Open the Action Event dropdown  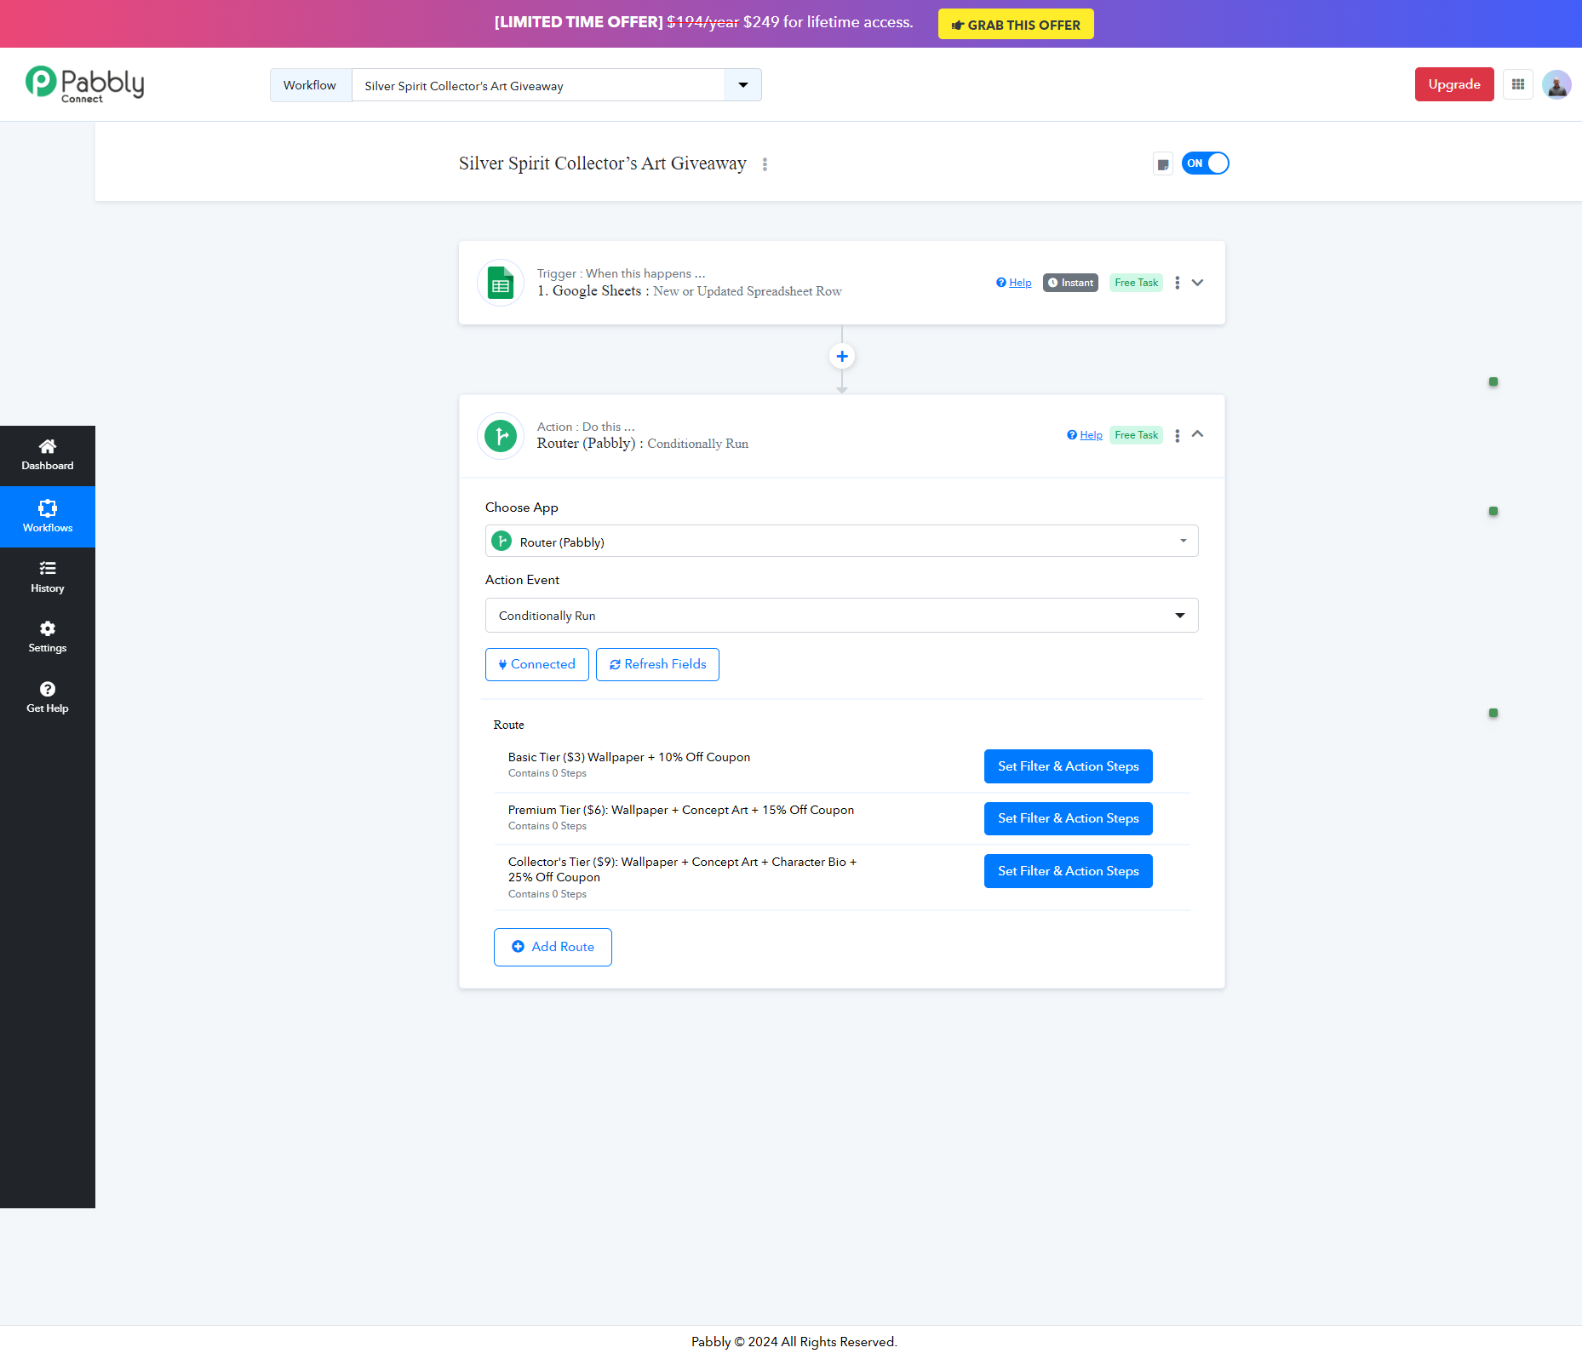842,616
